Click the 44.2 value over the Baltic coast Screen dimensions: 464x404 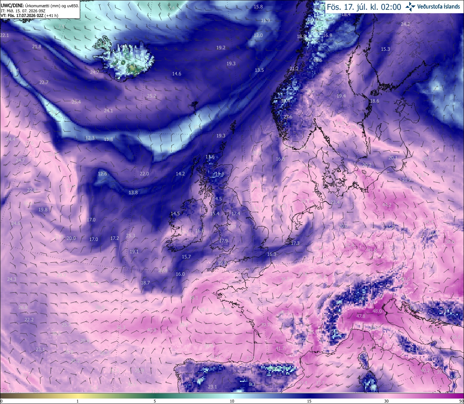tap(387, 205)
